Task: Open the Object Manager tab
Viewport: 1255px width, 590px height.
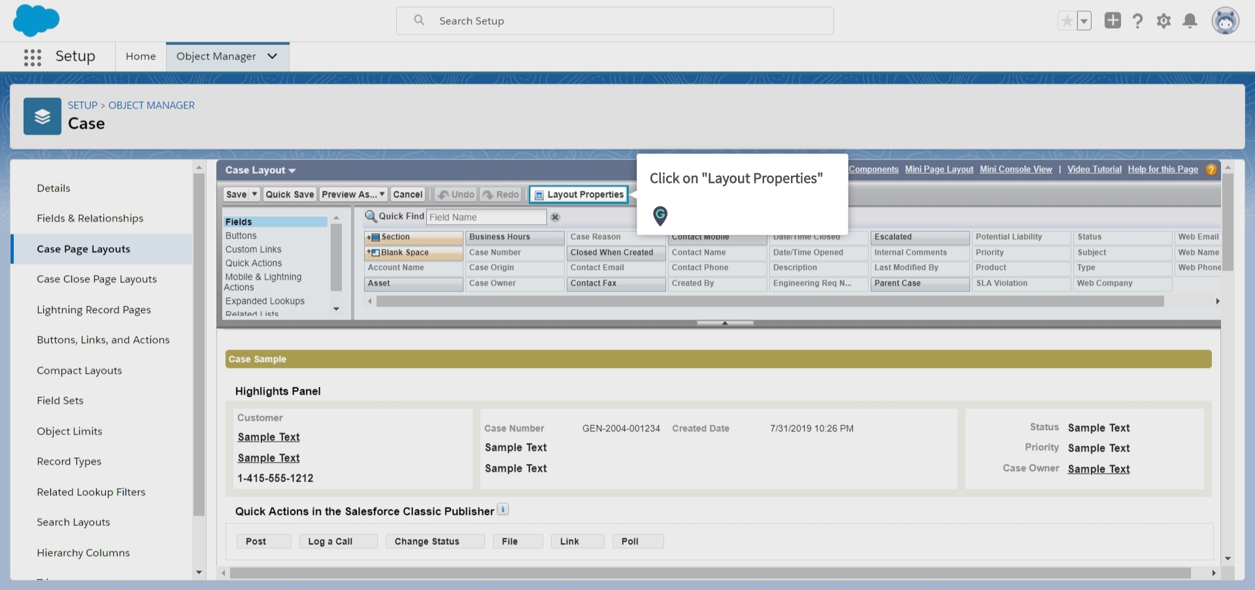Action: pyautogui.click(x=216, y=56)
